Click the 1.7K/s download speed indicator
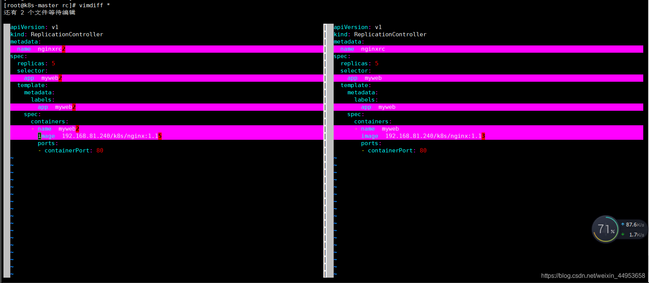 tap(633, 234)
